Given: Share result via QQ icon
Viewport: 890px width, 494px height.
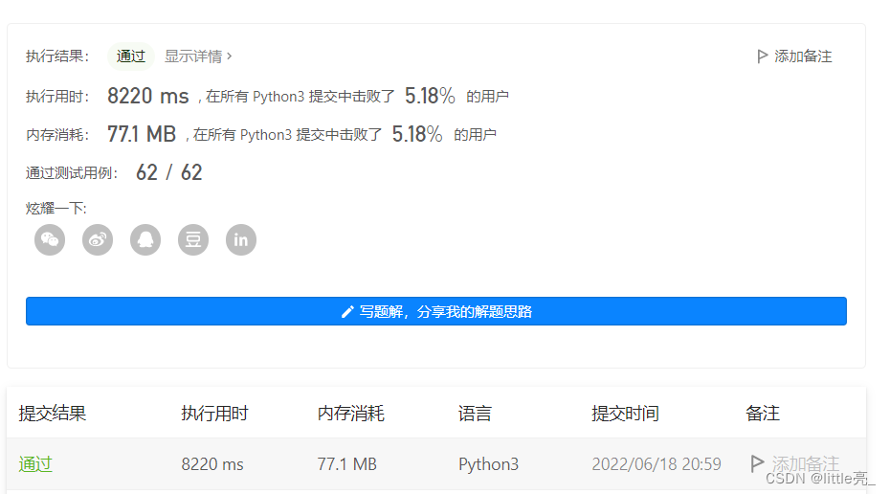Looking at the screenshot, I should coord(145,239).
